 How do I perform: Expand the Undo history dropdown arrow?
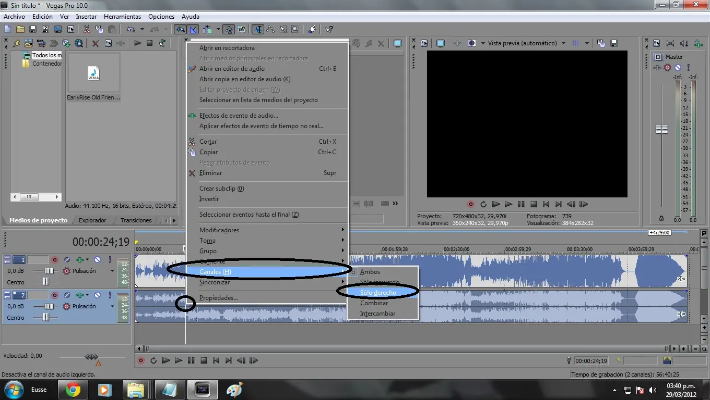click(142, 29)
